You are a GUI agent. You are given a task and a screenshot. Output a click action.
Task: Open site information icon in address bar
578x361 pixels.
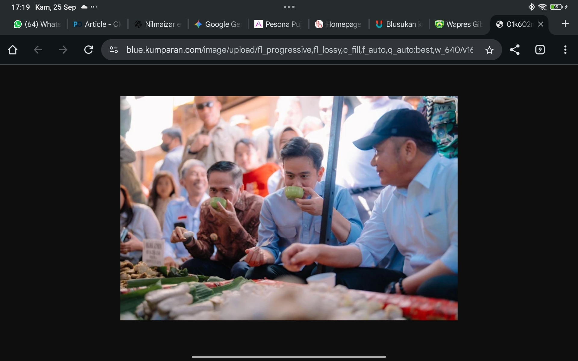pyautogui.click(x=114, y=50)
